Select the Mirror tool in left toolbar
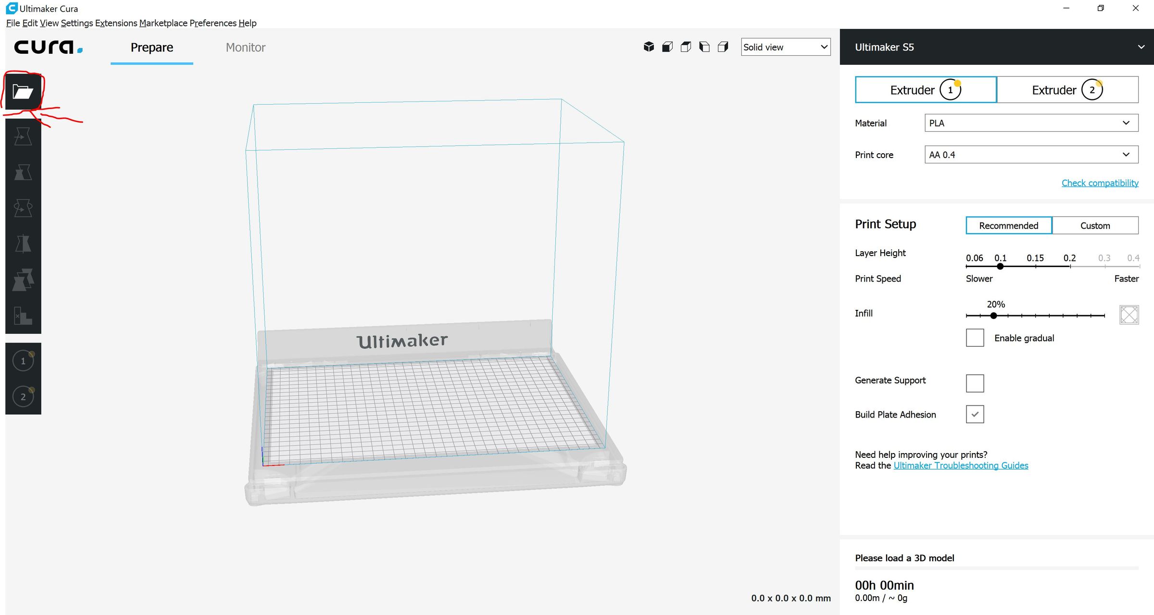The height and width of the screenshot is (615, 1154). 23,244
